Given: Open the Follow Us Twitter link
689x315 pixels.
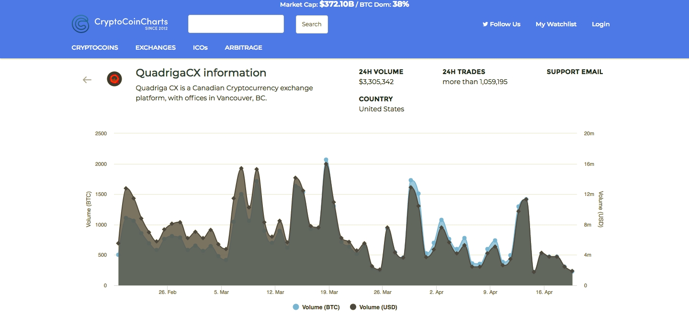Looking at the screenshot, I should [501, 24].
